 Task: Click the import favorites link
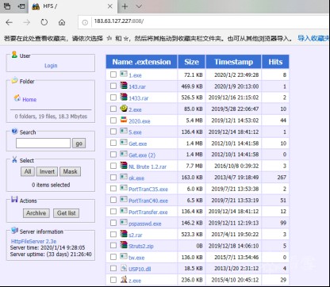313,38
